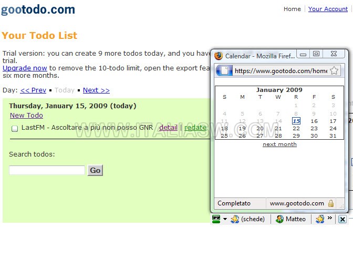
Task: Open the (schede) toolbar item
Action: click(248, 219)
